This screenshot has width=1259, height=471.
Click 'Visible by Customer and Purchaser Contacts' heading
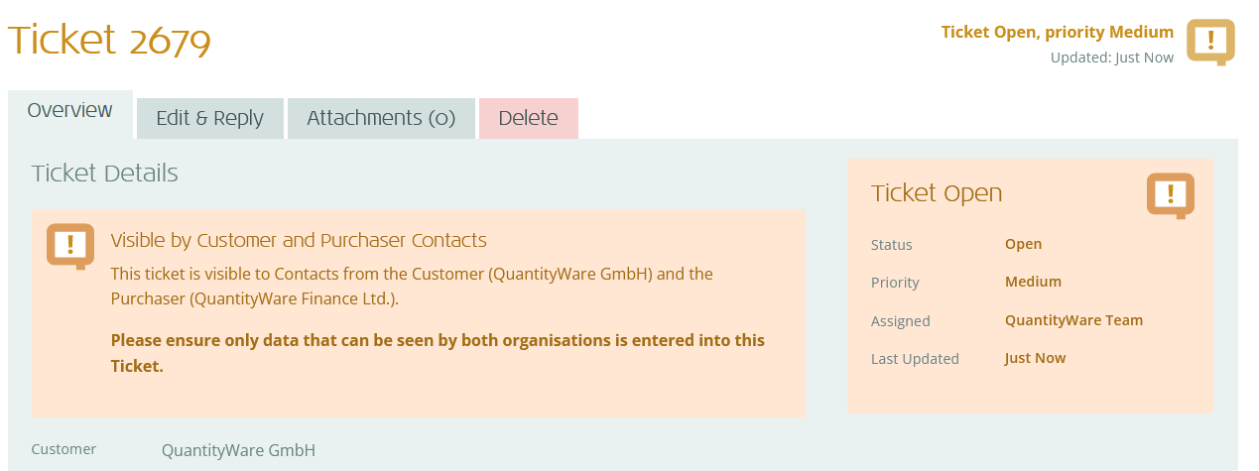point(299,240)
